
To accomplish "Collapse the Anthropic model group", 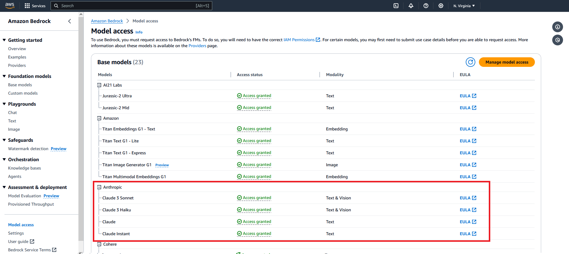I will (x=99, y=187).
